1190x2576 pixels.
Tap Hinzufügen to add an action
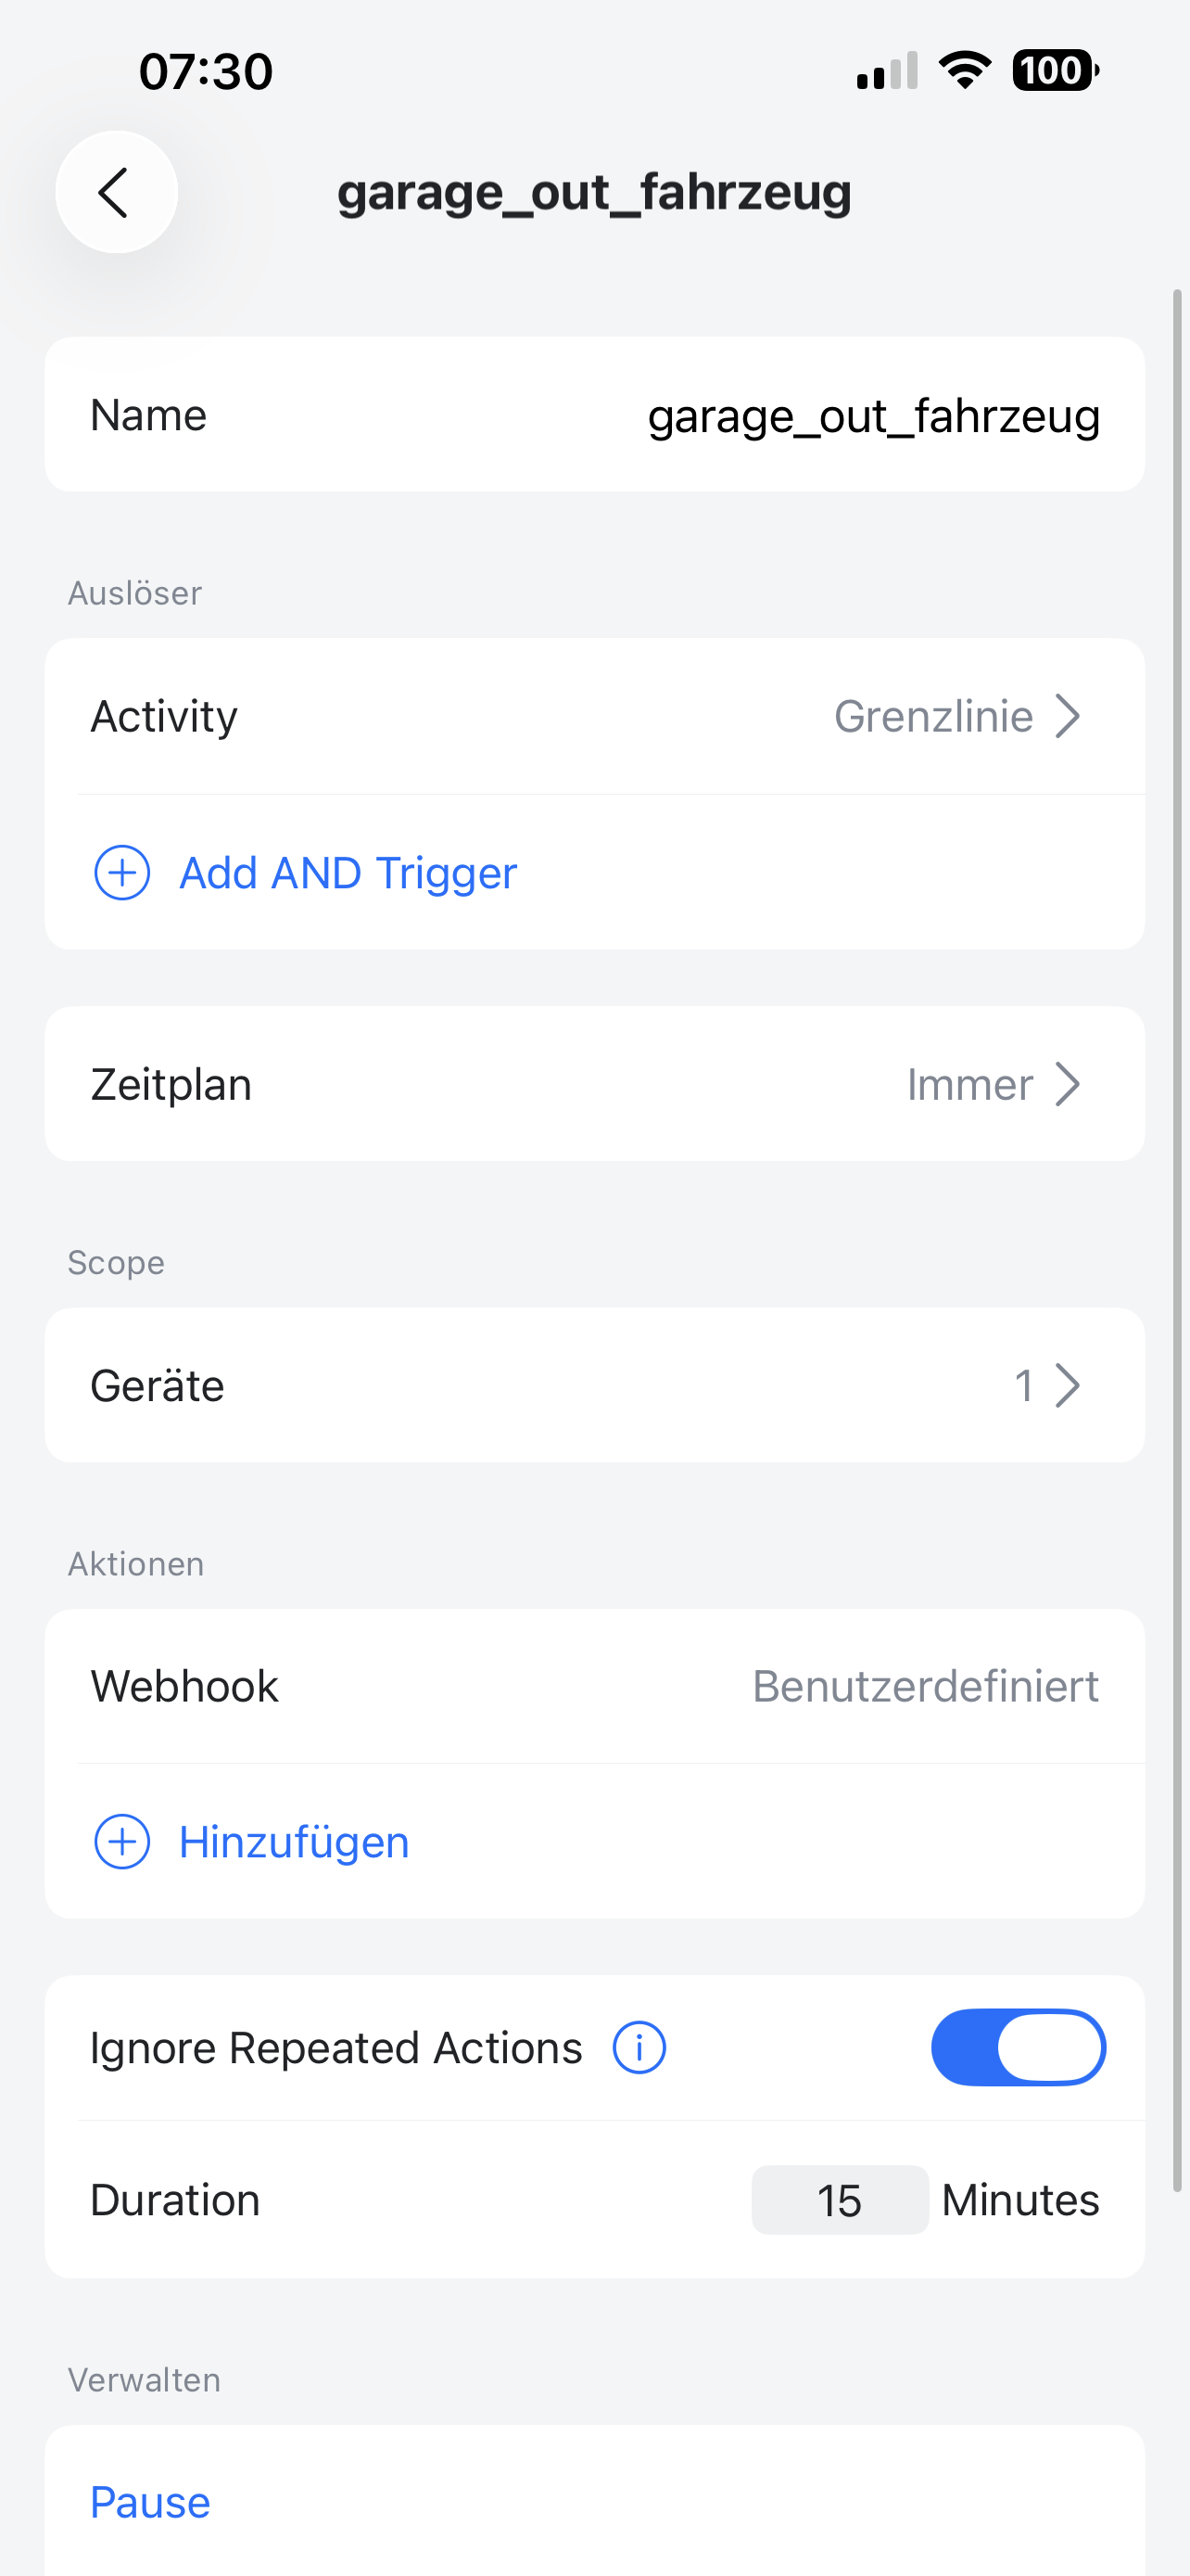[x=294, y=1842]
